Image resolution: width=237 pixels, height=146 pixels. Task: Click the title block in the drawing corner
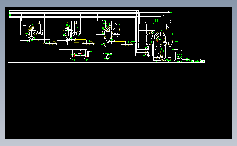click(x=198, y=61)
